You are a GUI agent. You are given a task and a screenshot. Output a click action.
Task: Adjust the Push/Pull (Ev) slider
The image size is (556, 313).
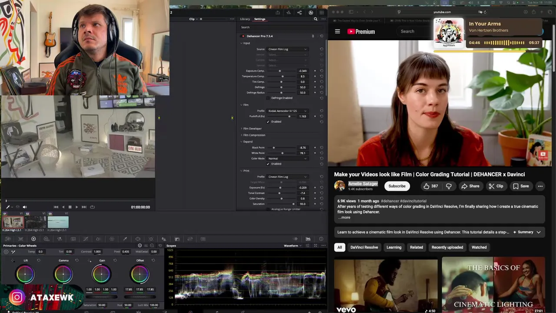click(x=281, y=117)
